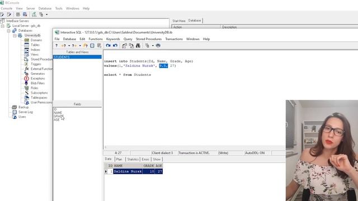Click the GRADE column header in results grid

coord(149,166)
